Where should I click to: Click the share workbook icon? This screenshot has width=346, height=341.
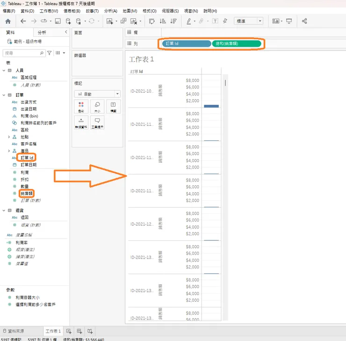304,21
